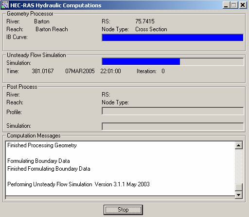Click the simulation time value 381.0167
Viewport: 249px width, 217px height.
tap(43, 71)
